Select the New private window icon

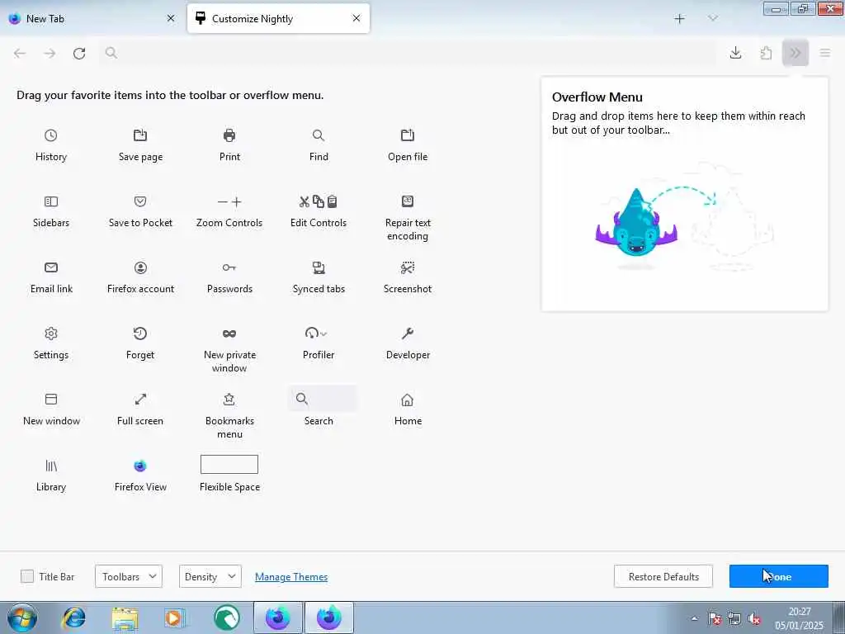(x=229, y=334)
